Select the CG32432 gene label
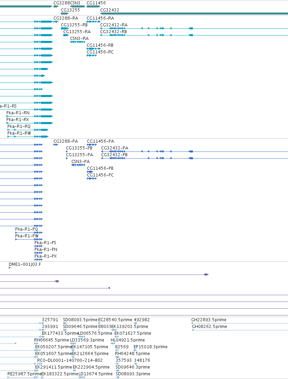 coord(110,10)
